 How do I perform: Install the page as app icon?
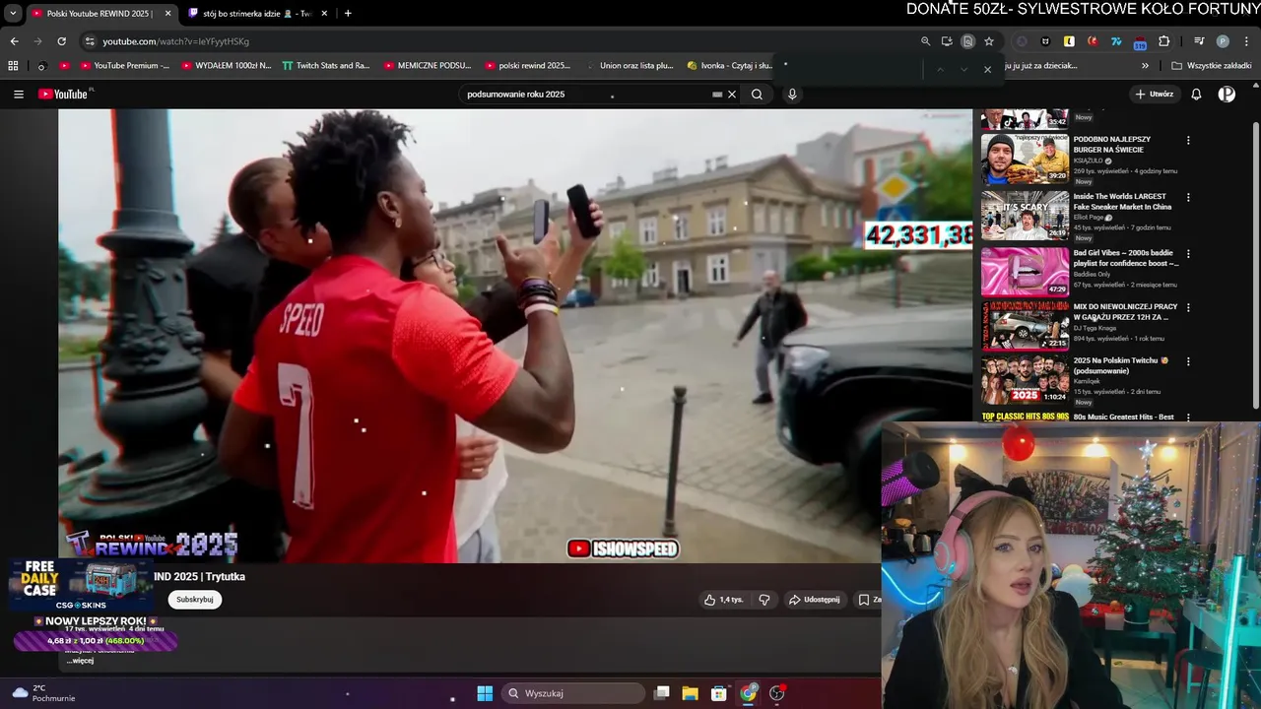tap(947, 41)
